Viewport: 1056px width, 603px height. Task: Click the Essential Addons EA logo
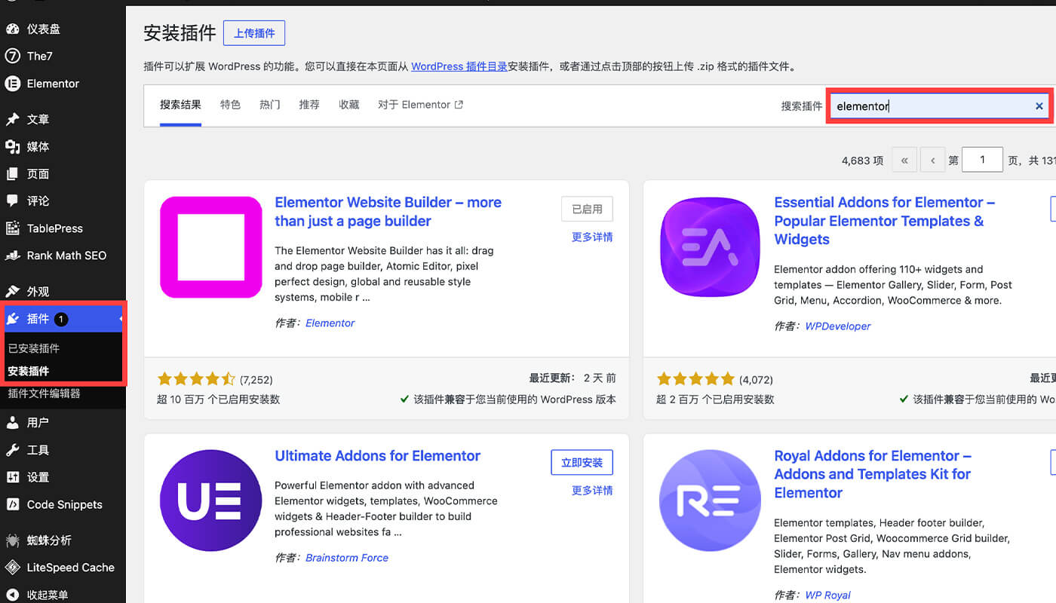(711, 247)
